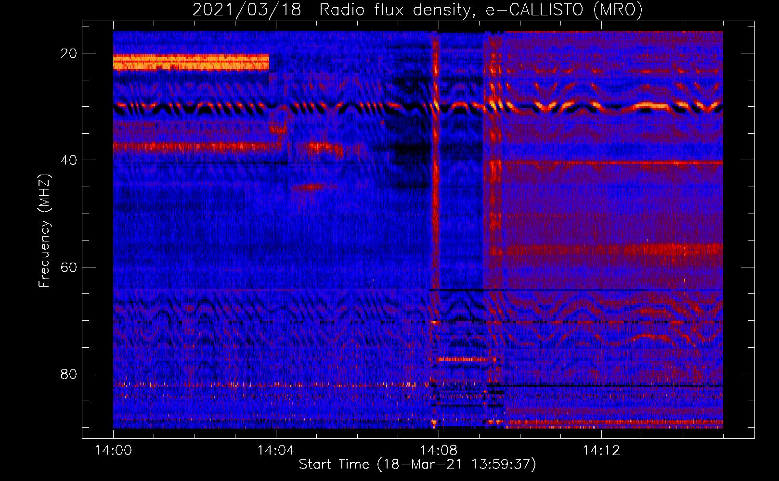Click the '80' frequency tick label

tap(69, 374)
